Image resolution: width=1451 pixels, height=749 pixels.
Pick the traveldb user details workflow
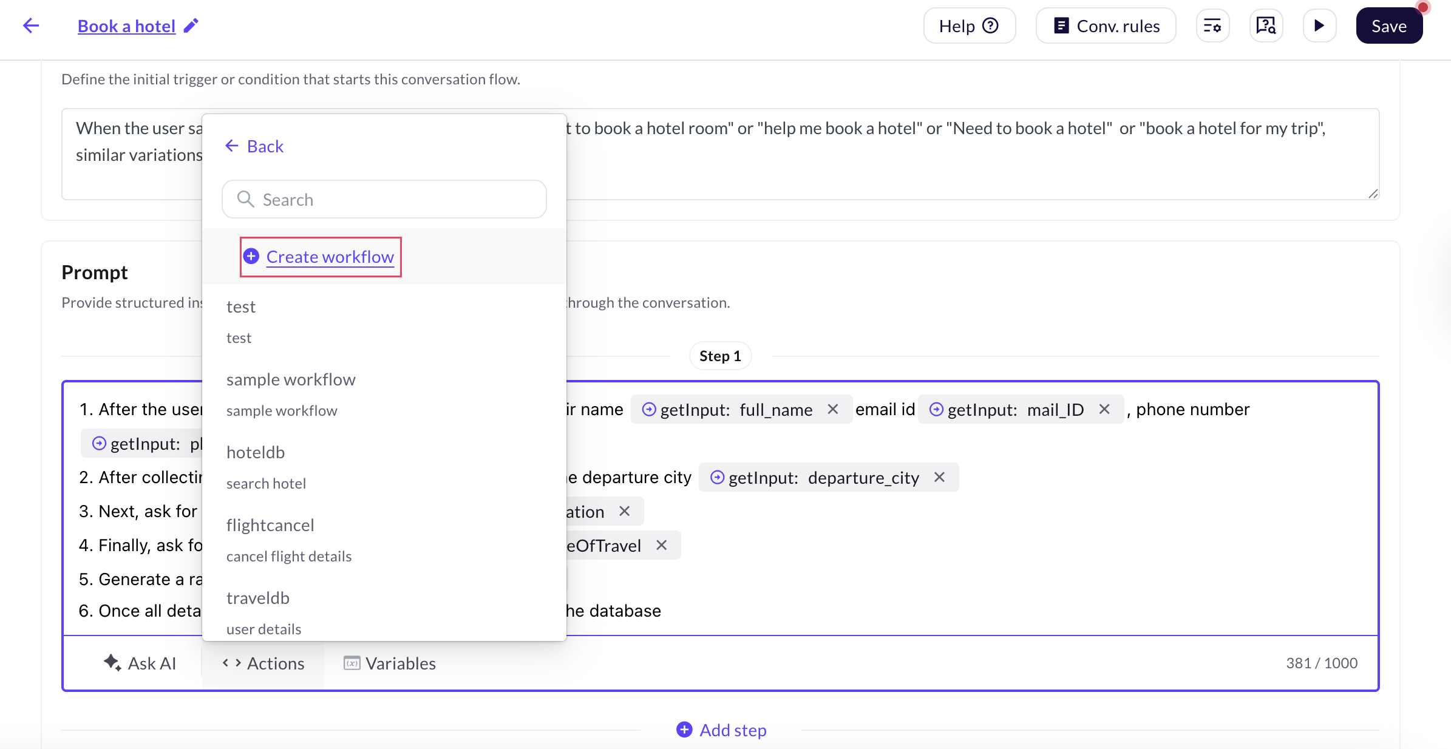pyautogui.click(x=258, y=598)
